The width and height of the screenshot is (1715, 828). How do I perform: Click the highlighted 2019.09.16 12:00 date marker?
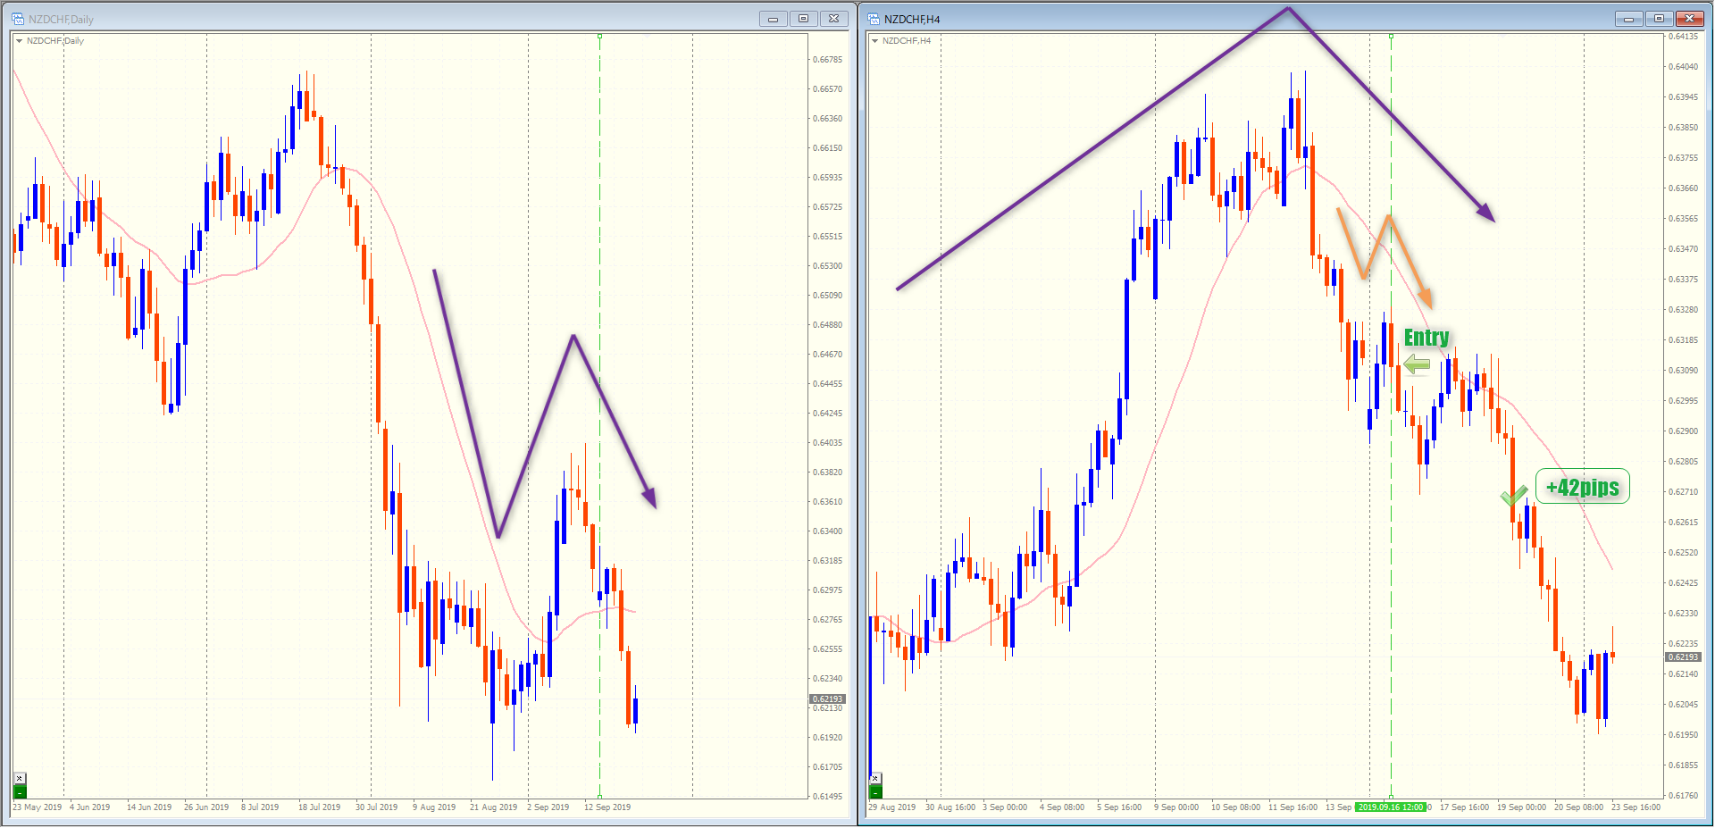1391,807
